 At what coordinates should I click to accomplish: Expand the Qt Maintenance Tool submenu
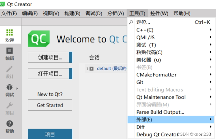pos(171,97)
